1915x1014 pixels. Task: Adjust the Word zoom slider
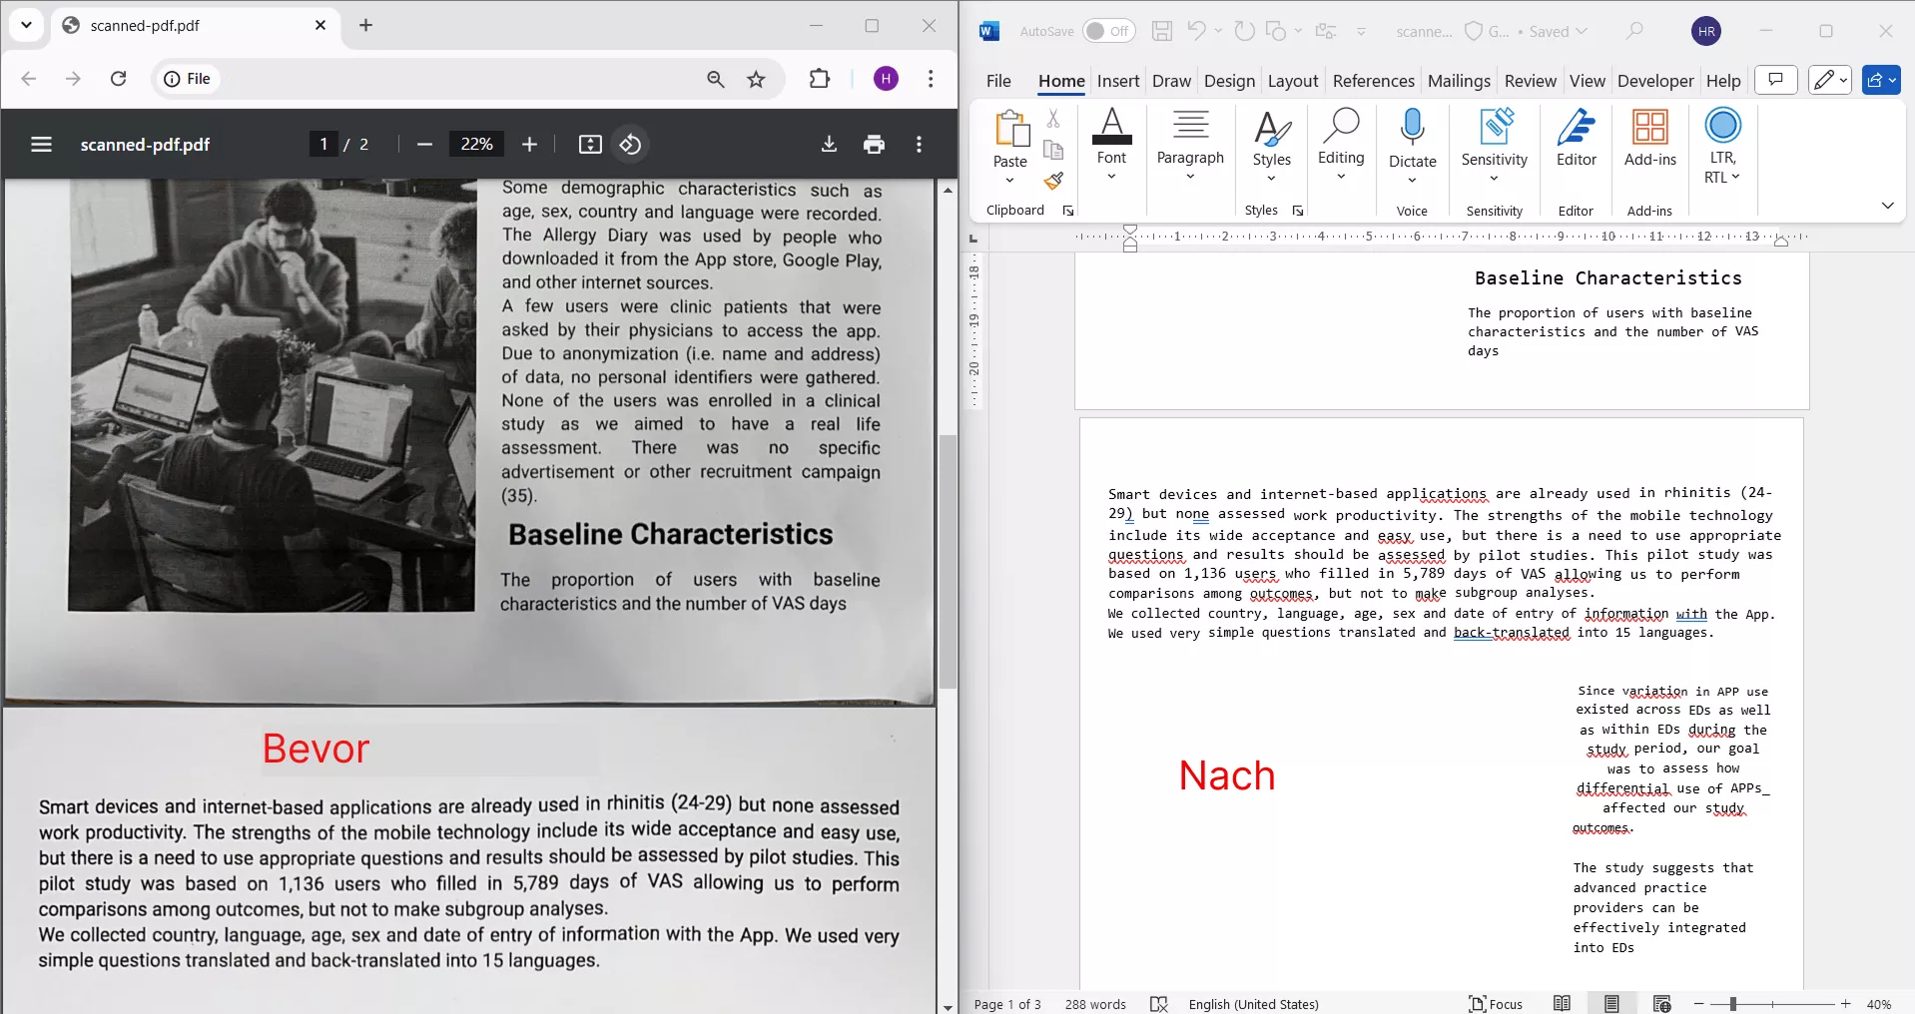[x=1733, y=1004]
